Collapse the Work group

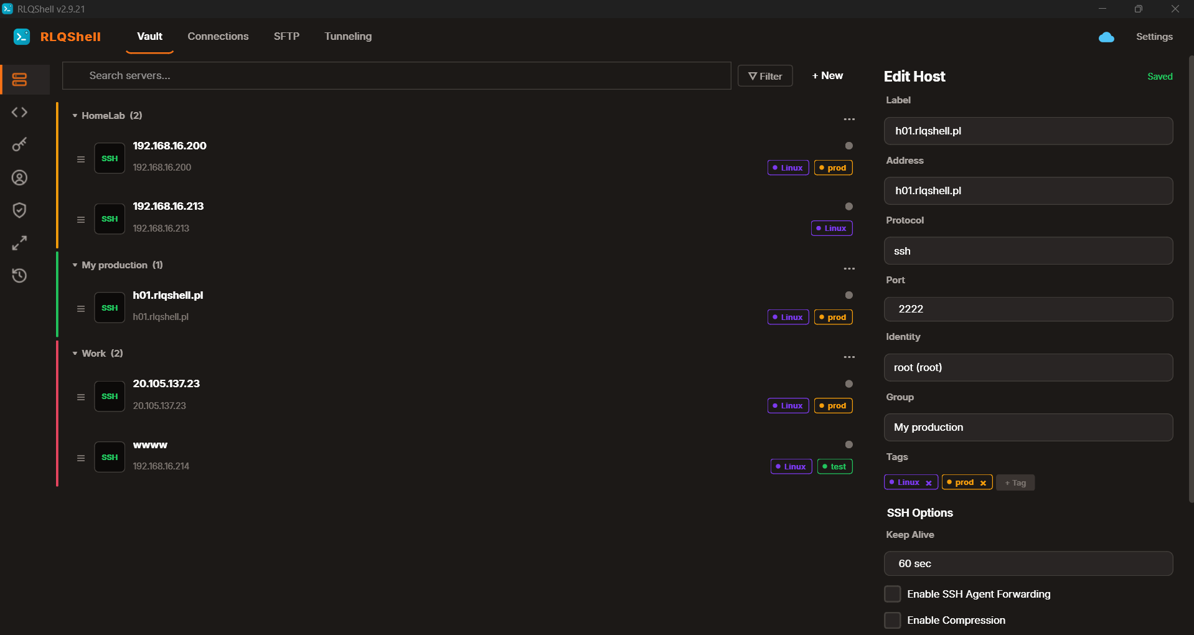pyautogui.click(x=75, y=354)
